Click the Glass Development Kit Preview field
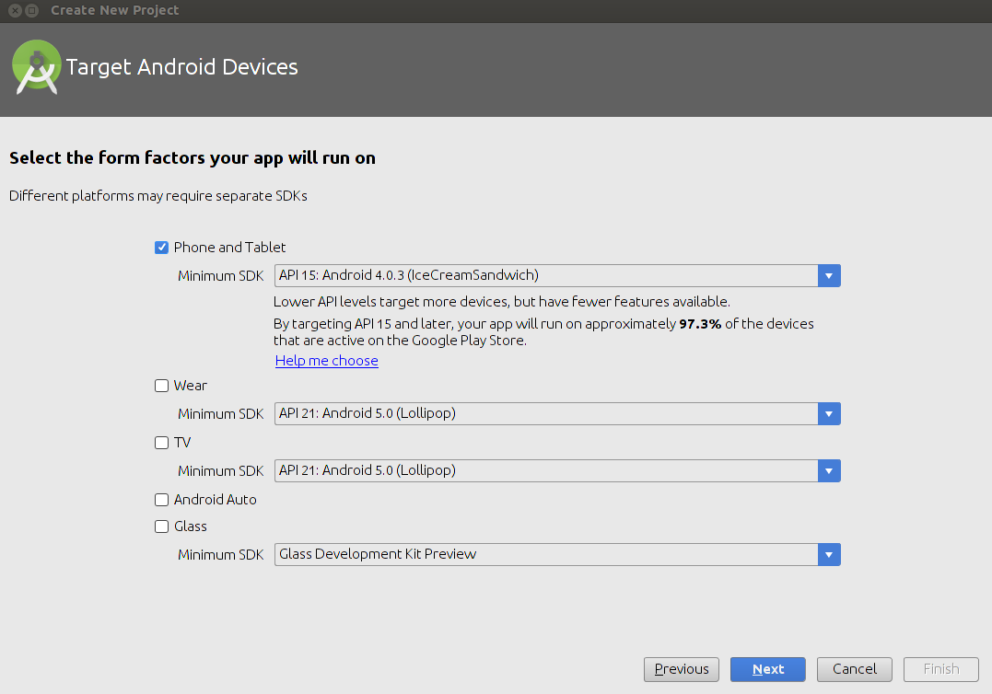 [x=545, y=554]
